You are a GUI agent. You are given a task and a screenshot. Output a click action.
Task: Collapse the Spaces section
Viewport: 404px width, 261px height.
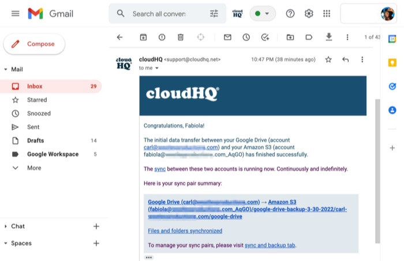6,243
